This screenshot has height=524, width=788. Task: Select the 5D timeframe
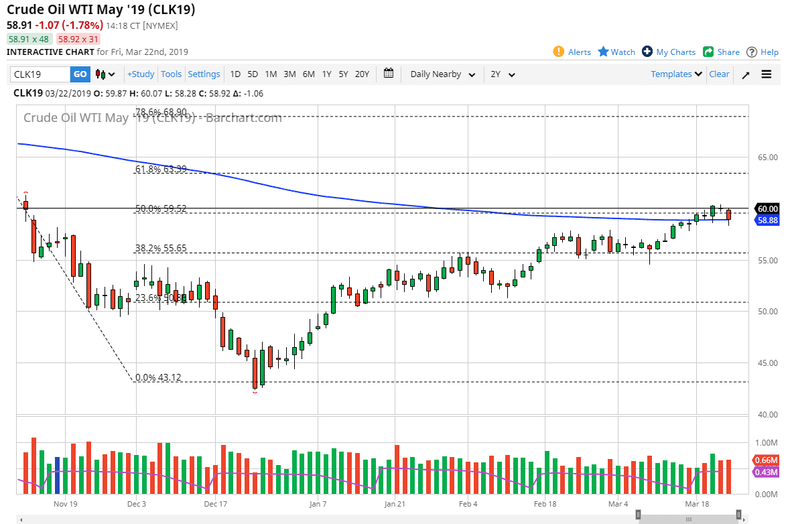coord(253,74)
